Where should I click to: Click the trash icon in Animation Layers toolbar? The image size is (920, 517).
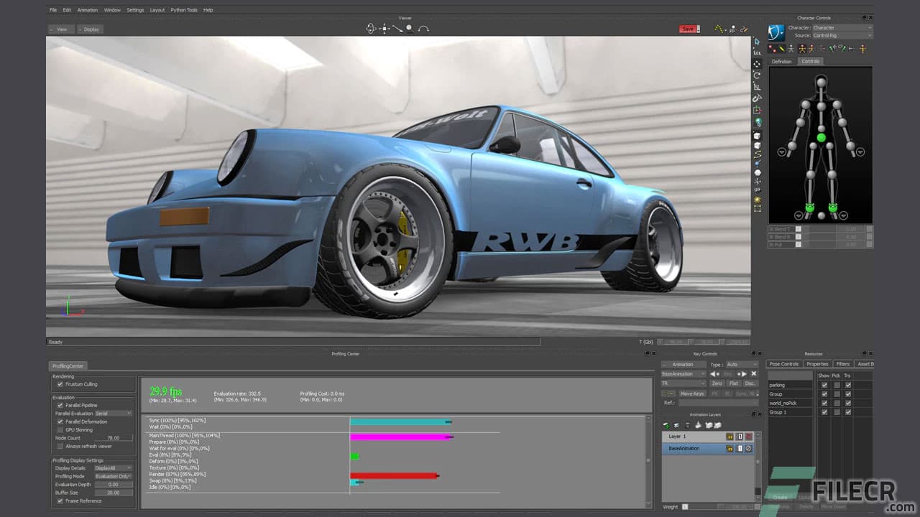[688, 425]
